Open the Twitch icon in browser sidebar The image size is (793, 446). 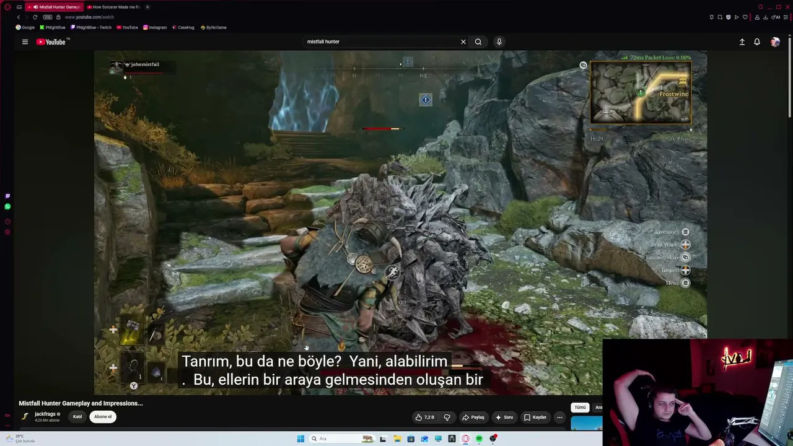coord(7,196)
